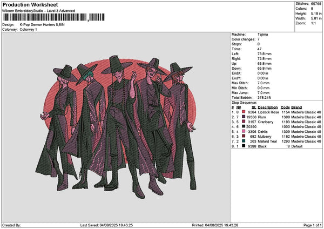The image size is (324, 229).
Task: Click the Cranberry color swatch
Action: [x=244, y=122]
